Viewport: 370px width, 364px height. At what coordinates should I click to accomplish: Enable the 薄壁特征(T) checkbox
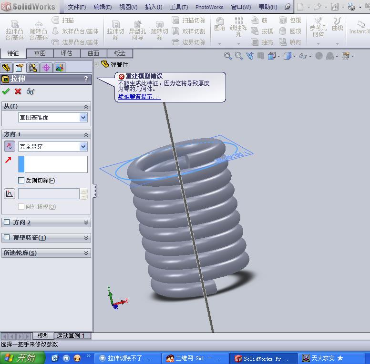tap(7, 237)
